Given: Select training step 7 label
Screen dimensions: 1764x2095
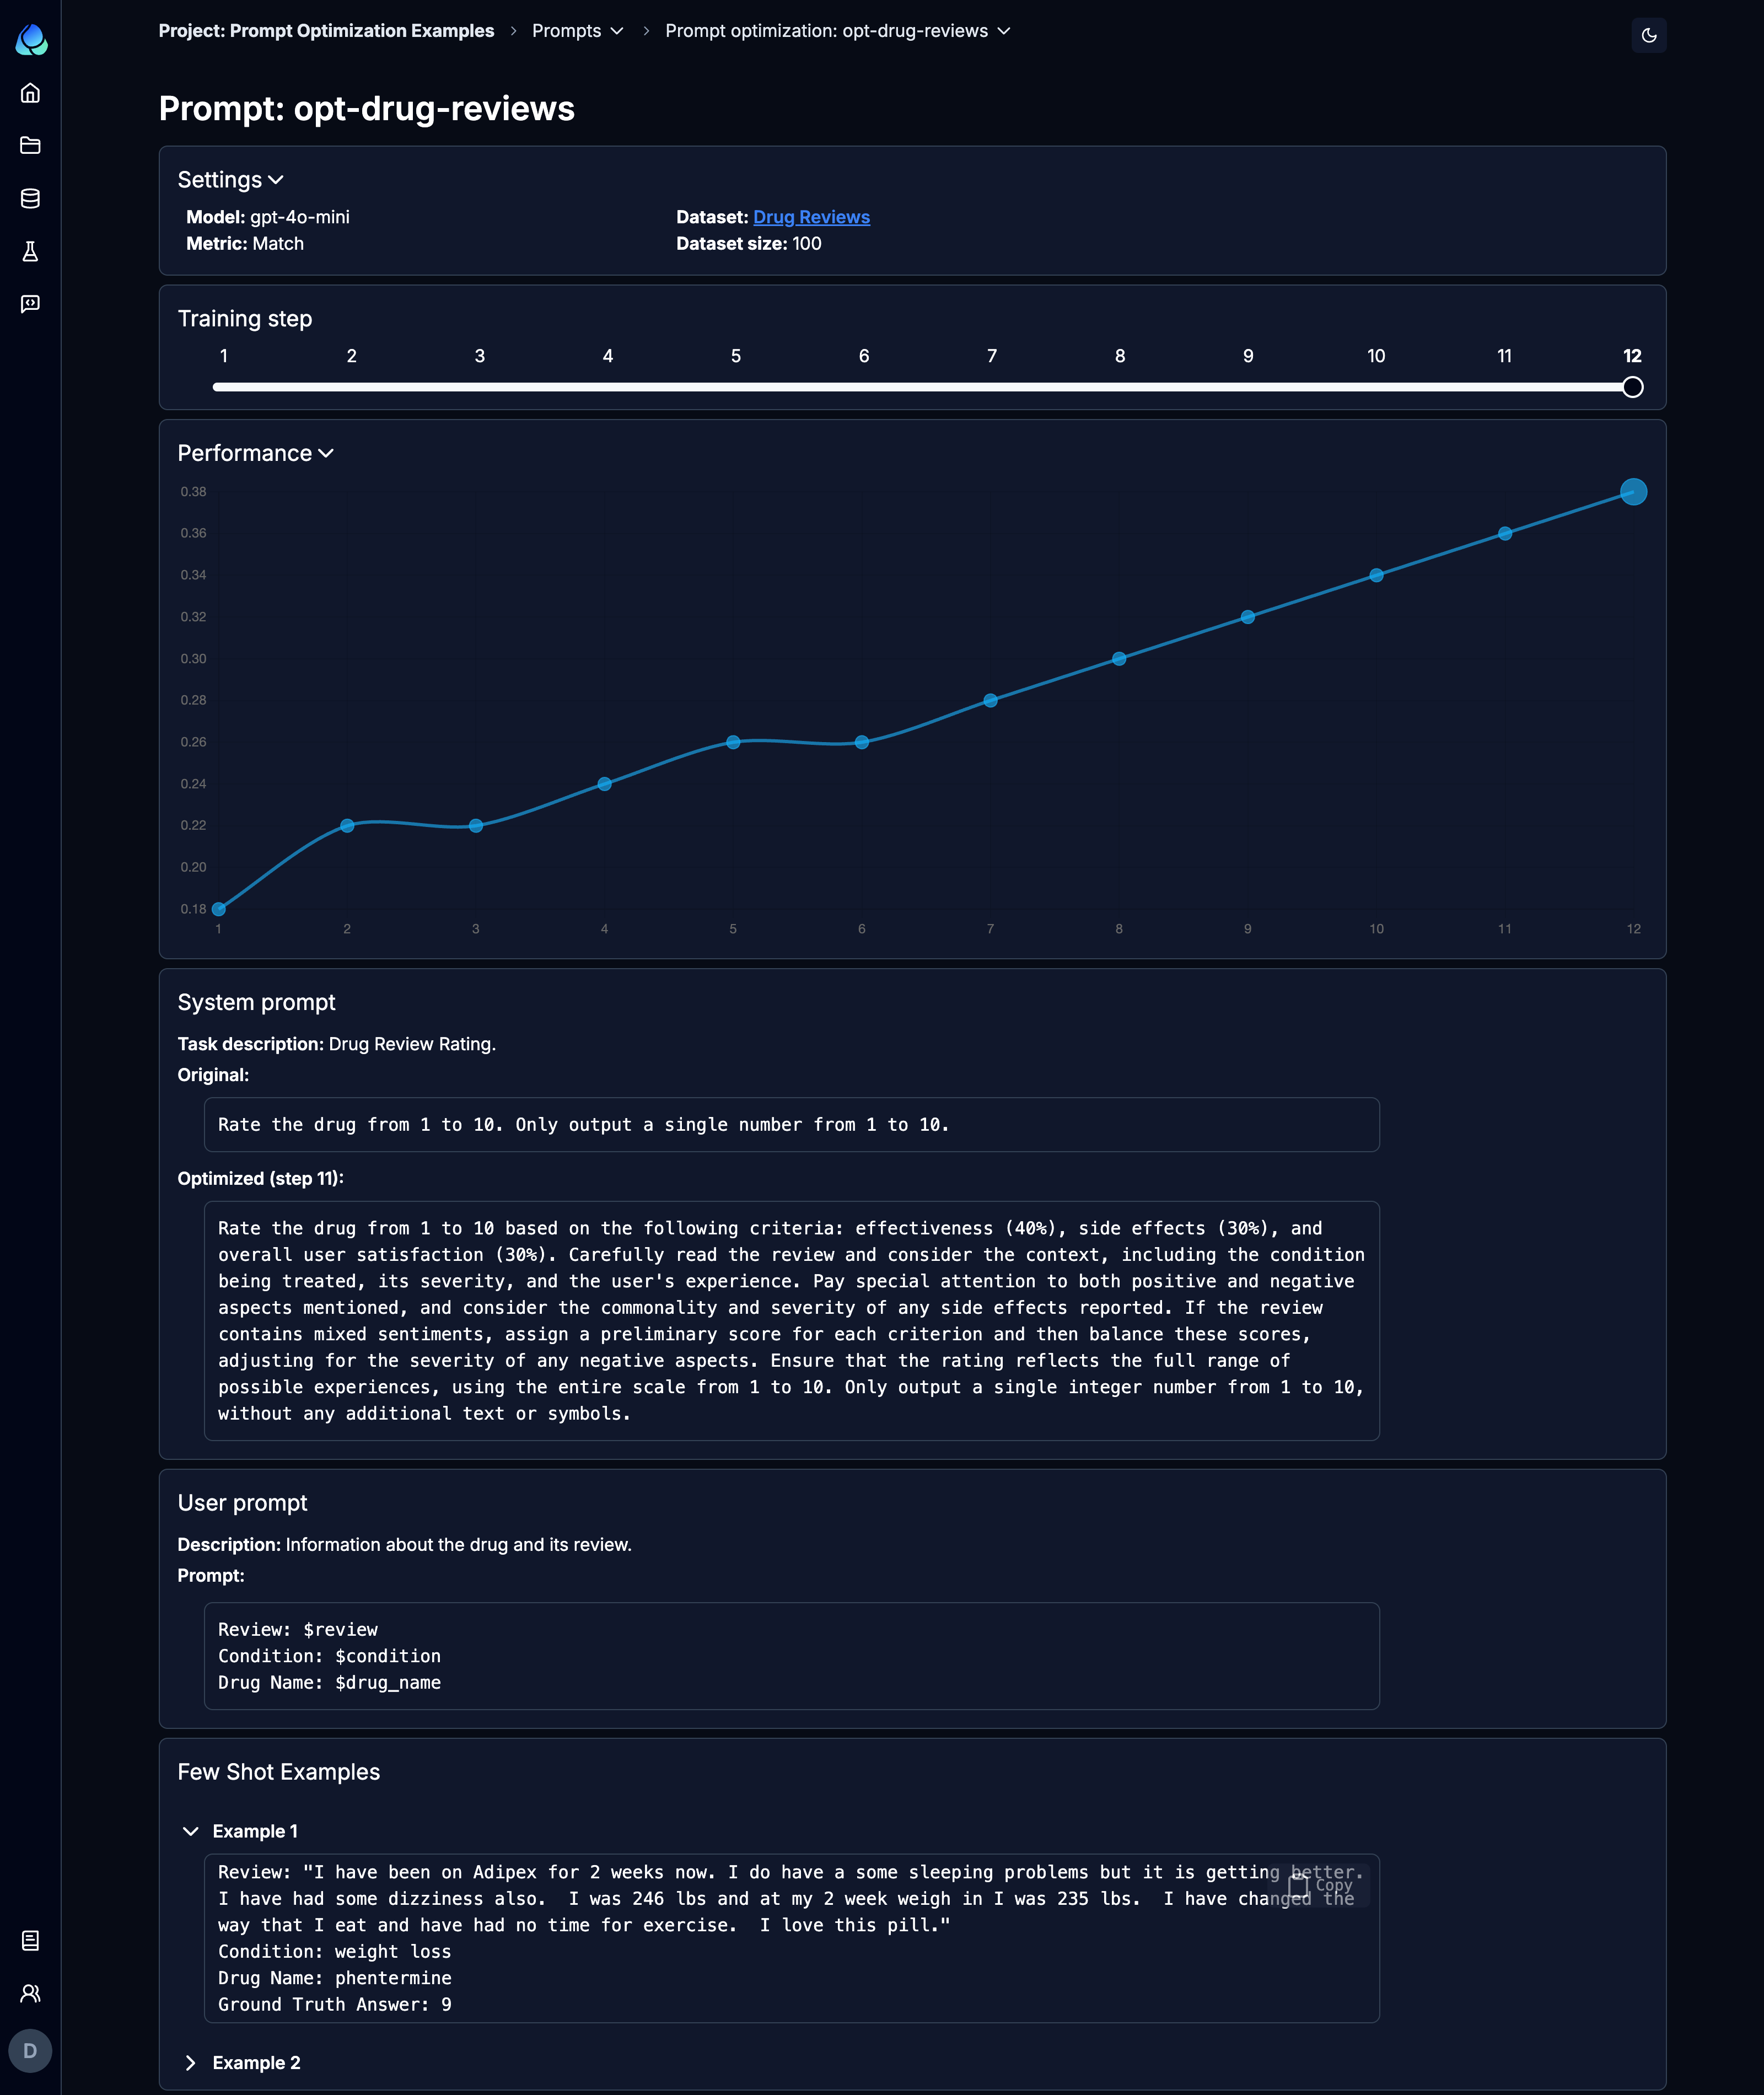Looking at the screenshot, I should click(992, 356).
